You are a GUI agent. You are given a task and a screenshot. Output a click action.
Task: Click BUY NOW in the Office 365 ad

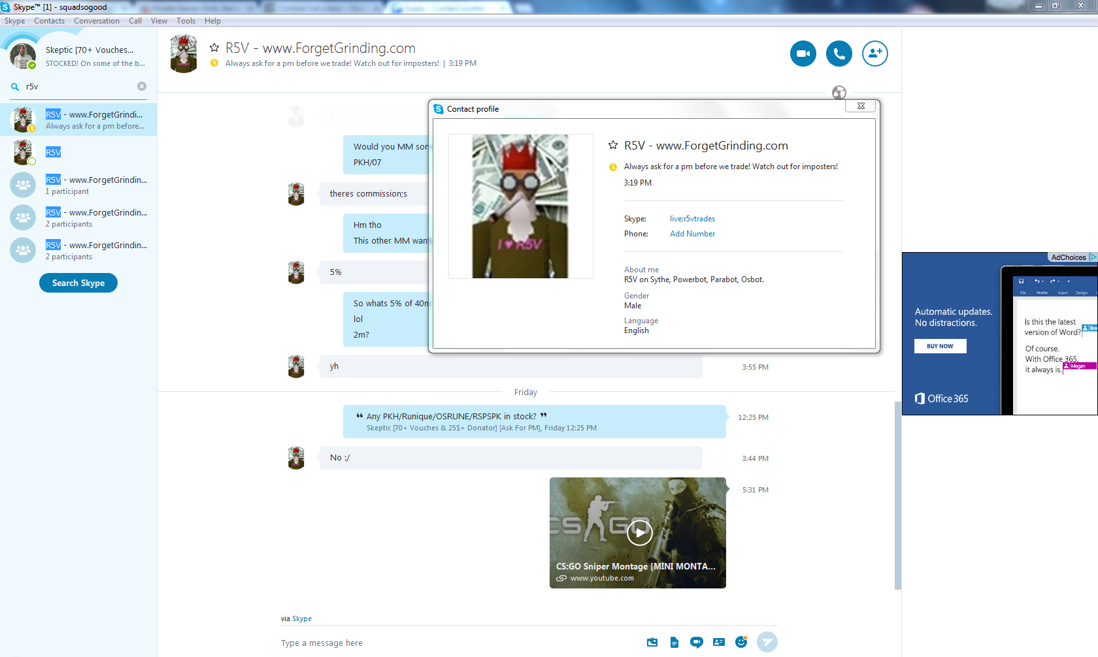click(x=940, y=346)
